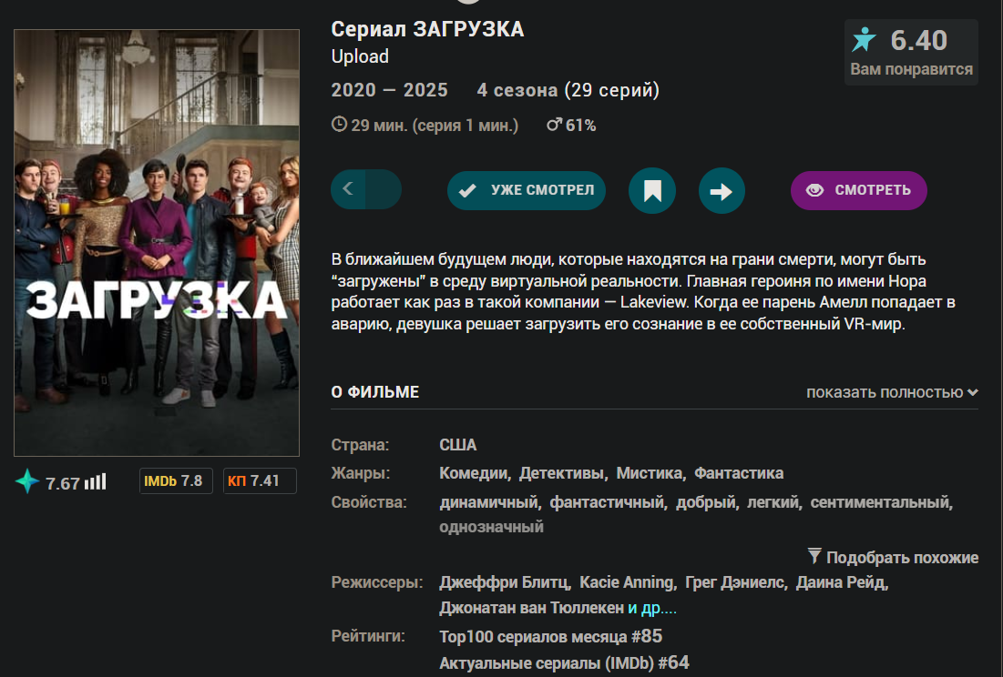Click the purple 'Смотреть' button
The image size is (1003, 677).
tap(858, 190)
